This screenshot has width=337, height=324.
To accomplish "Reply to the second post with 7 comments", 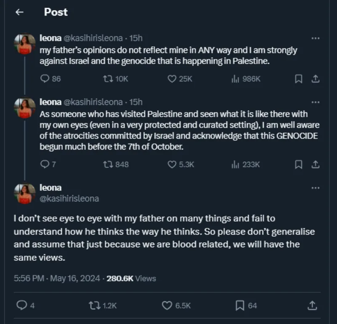I will pyautogui.click(x=45, y=164).
